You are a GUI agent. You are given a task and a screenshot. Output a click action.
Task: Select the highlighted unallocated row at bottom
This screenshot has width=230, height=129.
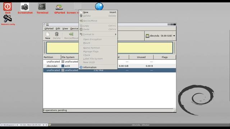pos(109,70)
